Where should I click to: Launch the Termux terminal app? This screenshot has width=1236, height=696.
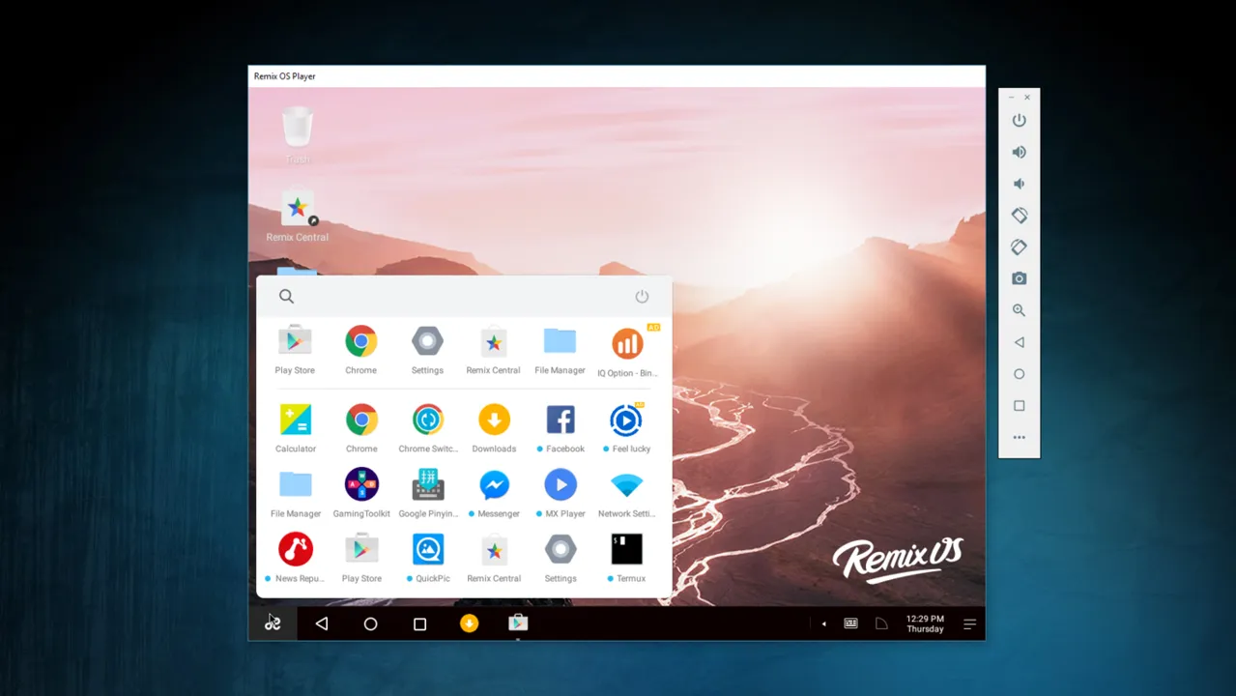coord(626,549)
